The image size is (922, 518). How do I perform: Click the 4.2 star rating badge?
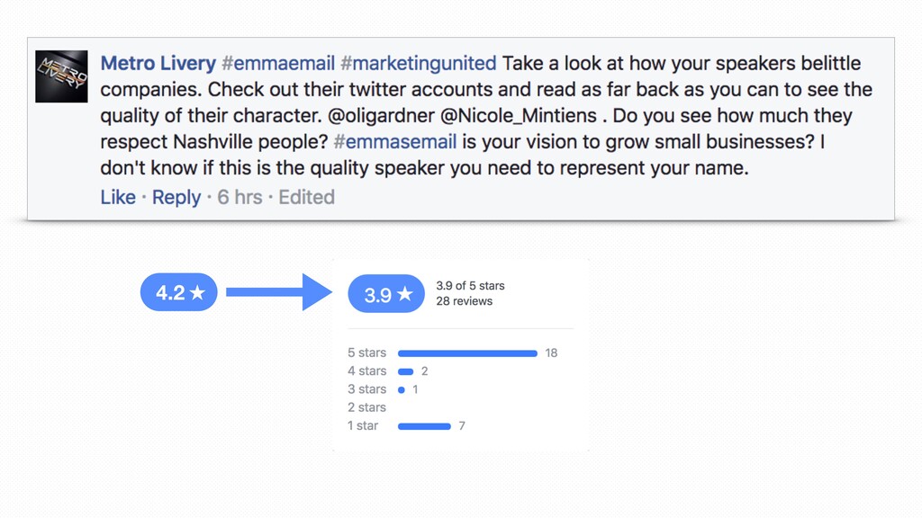point(179,292)
